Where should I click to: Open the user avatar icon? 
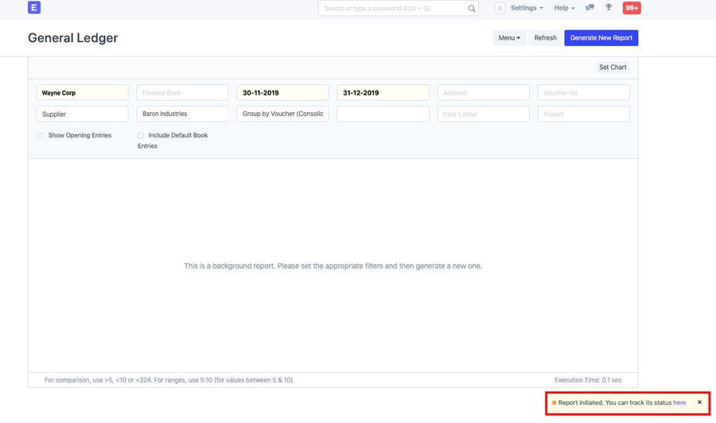[x=500, y=8]
